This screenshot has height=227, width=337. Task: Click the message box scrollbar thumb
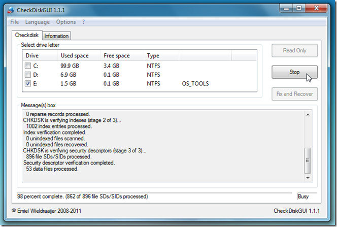pyautogui.click(x=308, y=160)
